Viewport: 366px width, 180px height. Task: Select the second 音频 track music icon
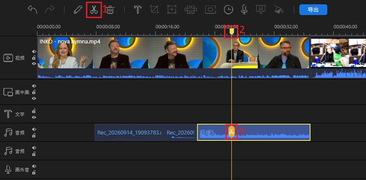(x=8, y=151)
